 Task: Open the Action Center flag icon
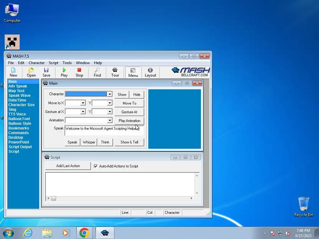pos(272,233)
